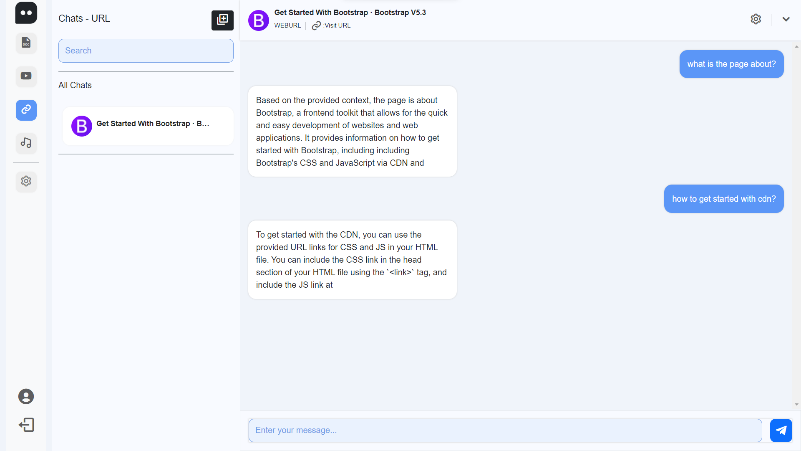Open the audio music chats section

(x=26, y=143)
